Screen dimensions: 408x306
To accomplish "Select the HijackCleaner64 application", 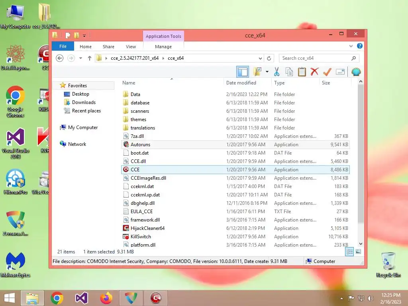I will (x=235, y=228).
